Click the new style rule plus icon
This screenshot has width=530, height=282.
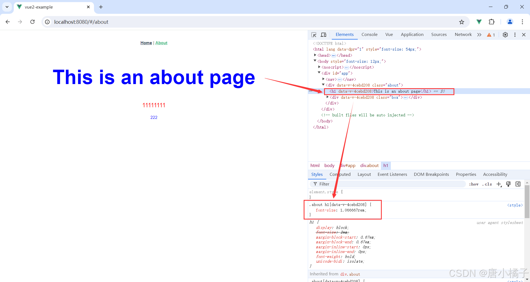click(x=499, y=184)
